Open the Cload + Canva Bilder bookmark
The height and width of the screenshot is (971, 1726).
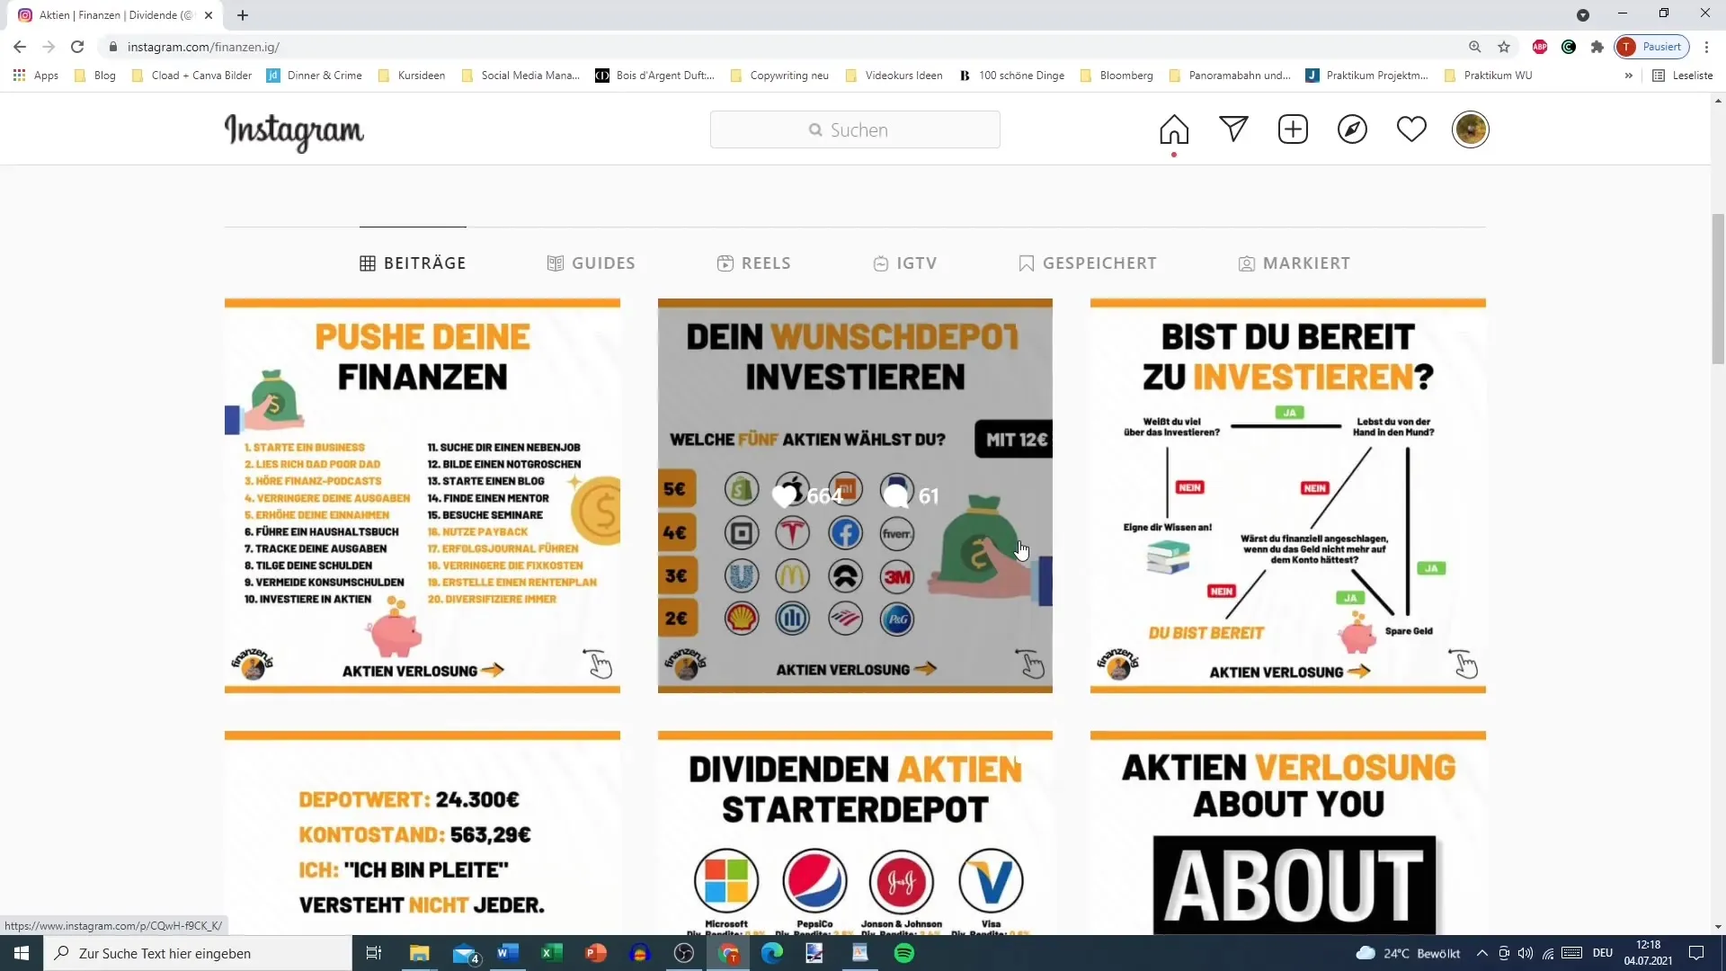pos(191,76)
